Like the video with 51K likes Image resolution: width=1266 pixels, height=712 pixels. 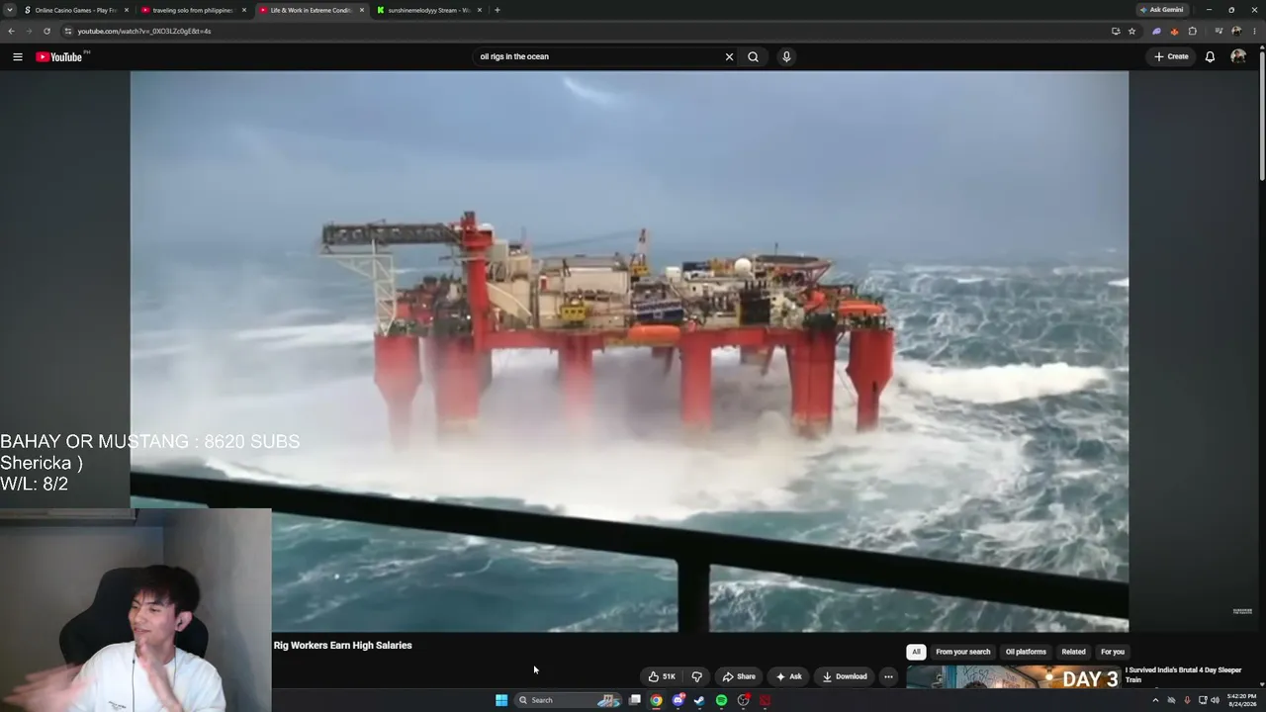click(x=662, y=676)
